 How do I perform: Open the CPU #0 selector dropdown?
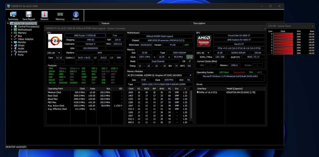(x=54, y=53)
